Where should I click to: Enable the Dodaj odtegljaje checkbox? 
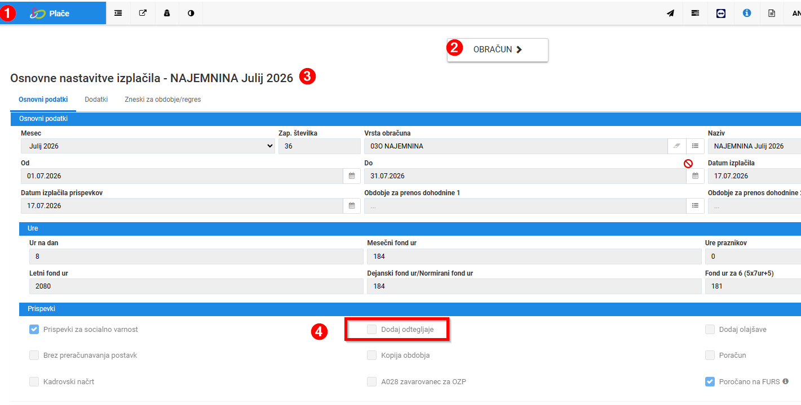click(371, 329)
